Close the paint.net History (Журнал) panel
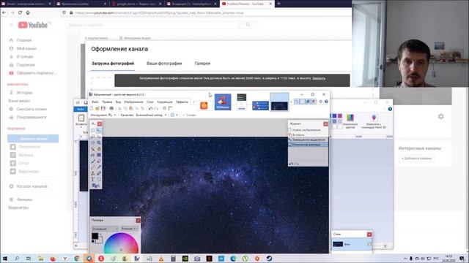469x263 pixels. click(x=325, y=123)
